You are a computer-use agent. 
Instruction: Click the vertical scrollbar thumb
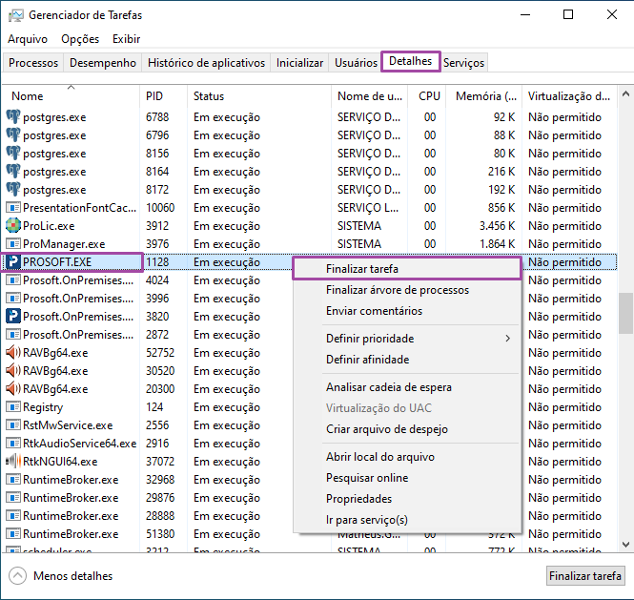tap(625, 313)
